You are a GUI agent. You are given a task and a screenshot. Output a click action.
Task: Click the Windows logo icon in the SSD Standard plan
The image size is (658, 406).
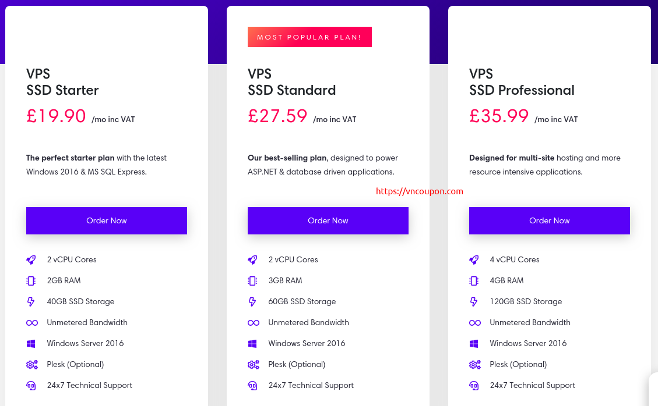pos(252,344)
